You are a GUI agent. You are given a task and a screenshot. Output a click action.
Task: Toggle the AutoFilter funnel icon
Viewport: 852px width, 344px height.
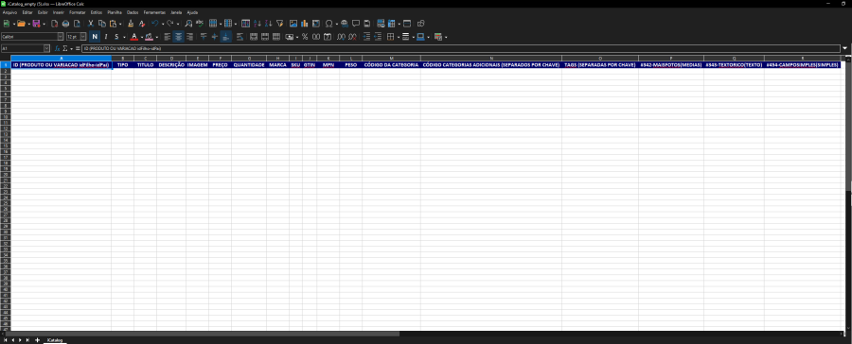pos(280,24)
